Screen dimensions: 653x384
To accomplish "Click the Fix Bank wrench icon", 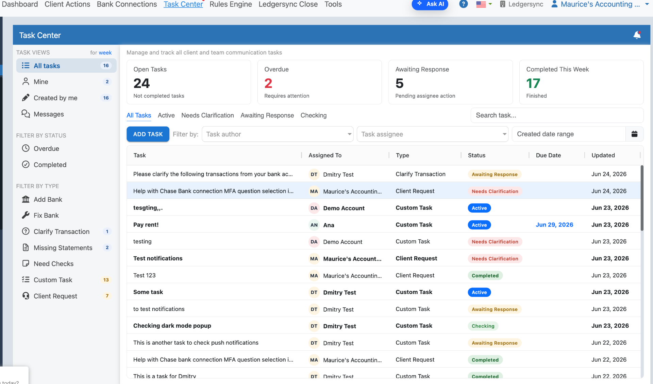I will (26, 215).
